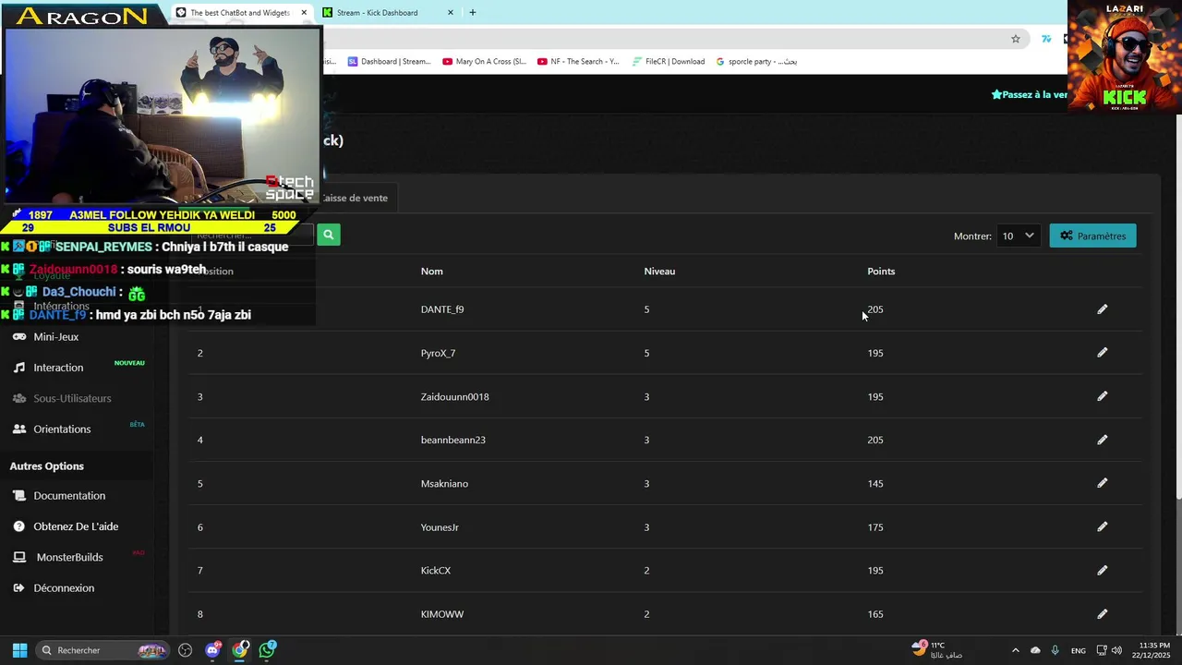This screenshot has width=1182, height=665.
Task: Open the Montrer rows count dropdown
Action: tap(1019, 236)
